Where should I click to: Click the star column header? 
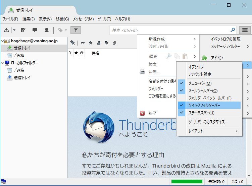tap(76, 53)
